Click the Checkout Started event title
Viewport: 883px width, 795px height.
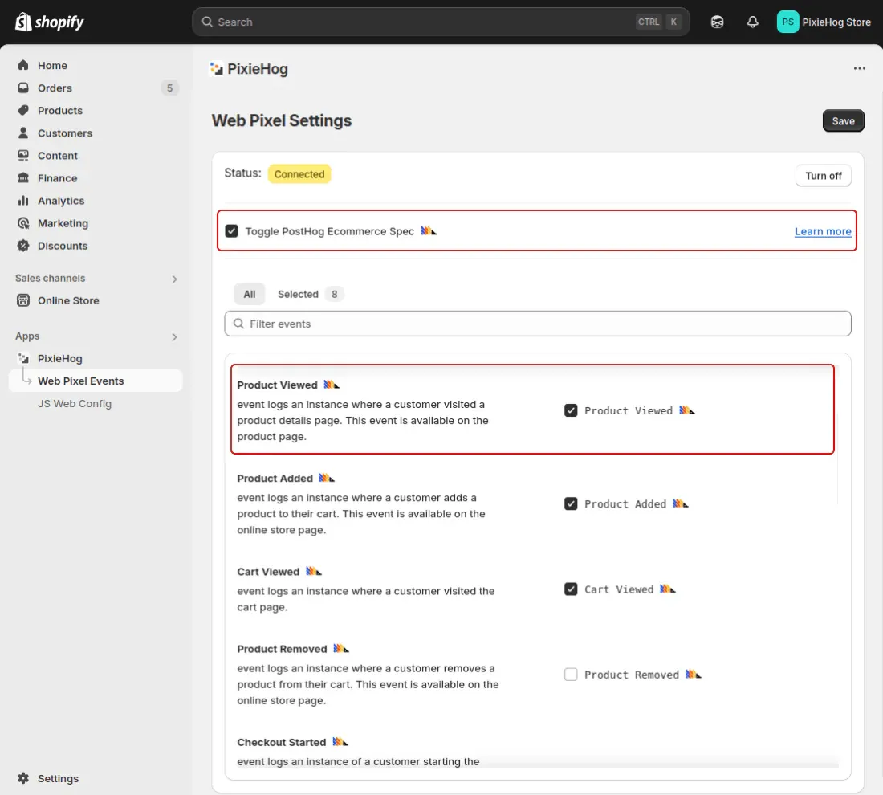pyautogui.click(x=281, y=742)
